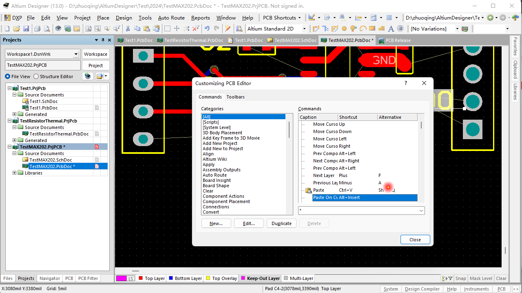Expand Generated folder under TestResistorThermal project
The width and height of the screenshot is (522, 293).
tap(15, 140)
